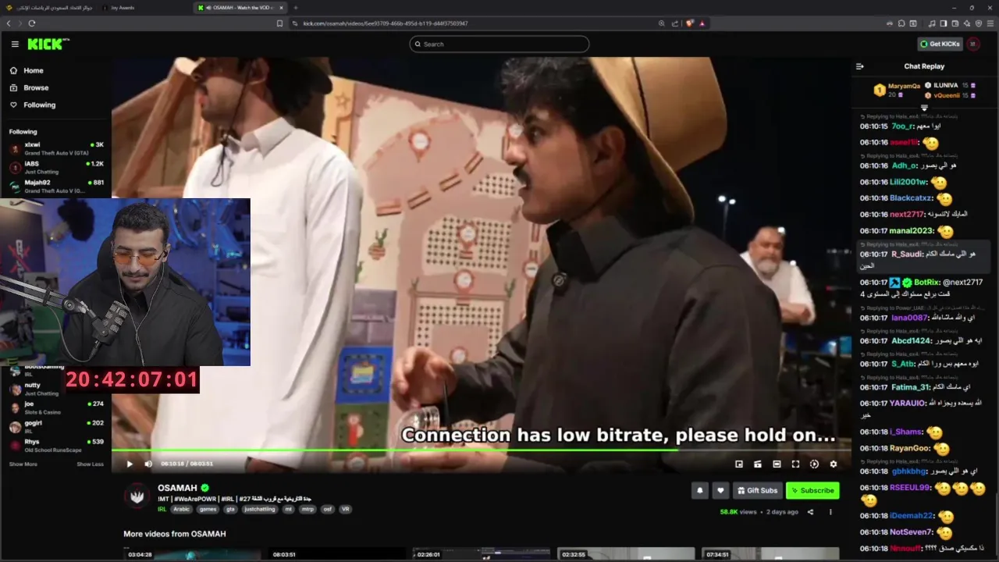Enter fullscreen video mode
This screenshot has height=562, width=999.
[x=795, y=464]
